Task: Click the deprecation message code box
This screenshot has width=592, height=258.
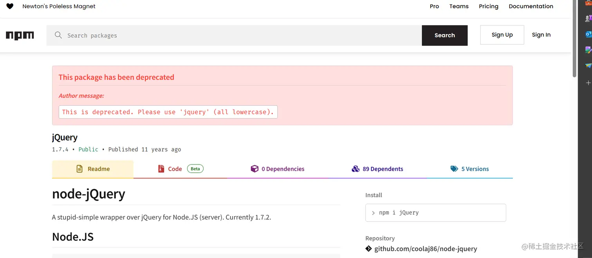Action: [168, 112]
